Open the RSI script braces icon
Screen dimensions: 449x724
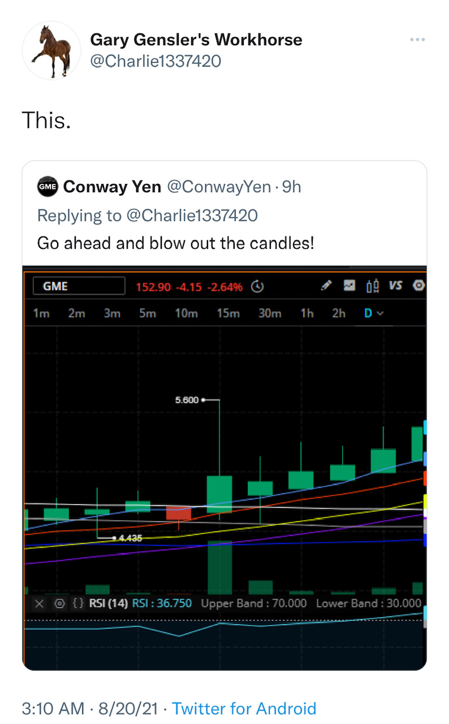pyautogui.click(x=77, y=604)
